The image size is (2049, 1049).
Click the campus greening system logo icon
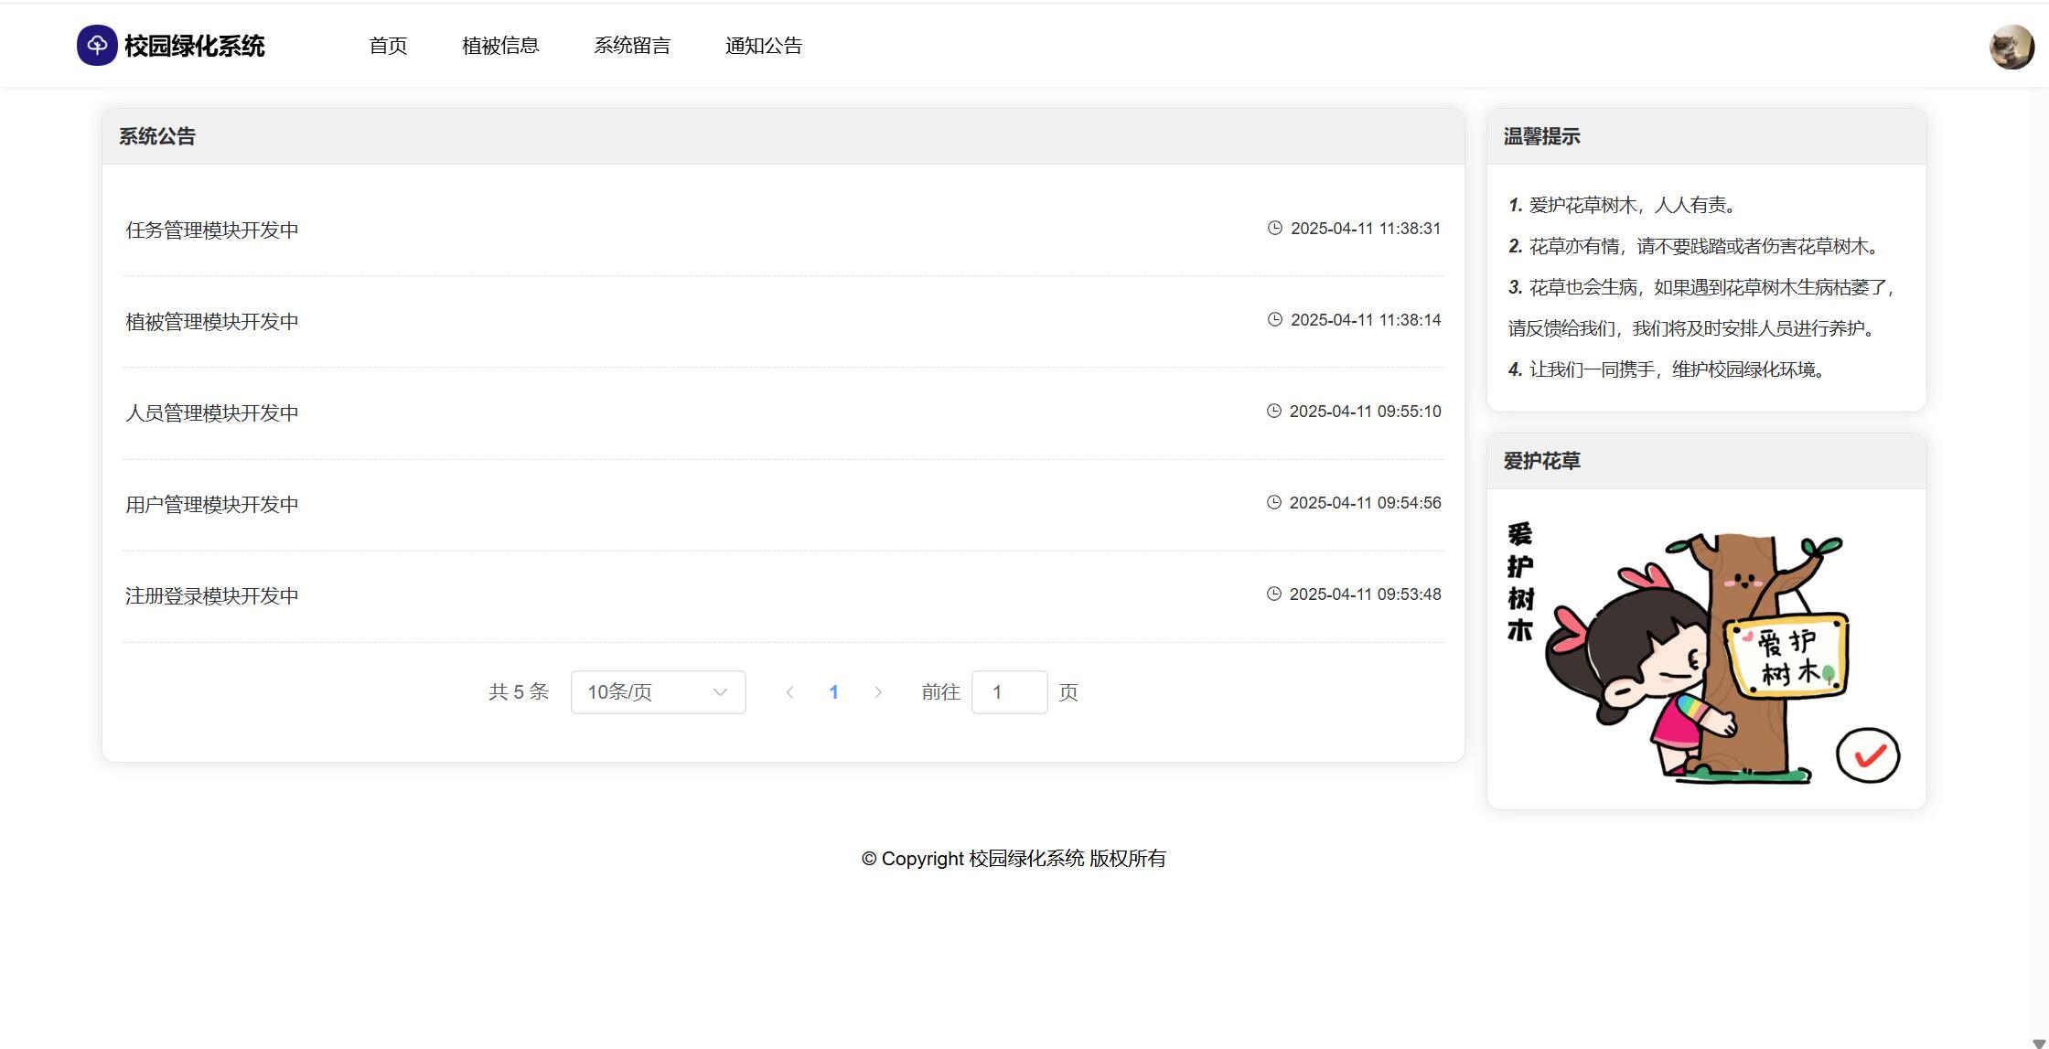tap(97, 46)
